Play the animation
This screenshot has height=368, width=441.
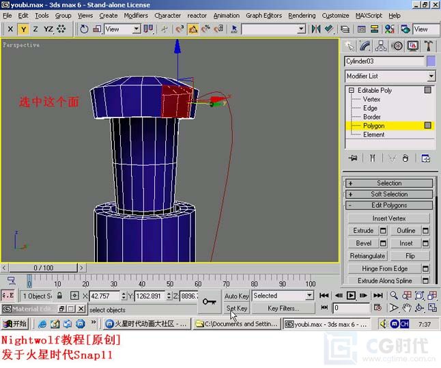pos(351,296)
